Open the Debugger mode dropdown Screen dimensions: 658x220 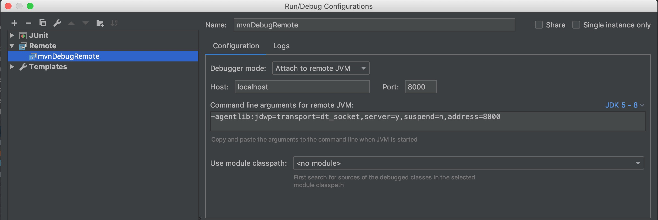click(321, 68)
